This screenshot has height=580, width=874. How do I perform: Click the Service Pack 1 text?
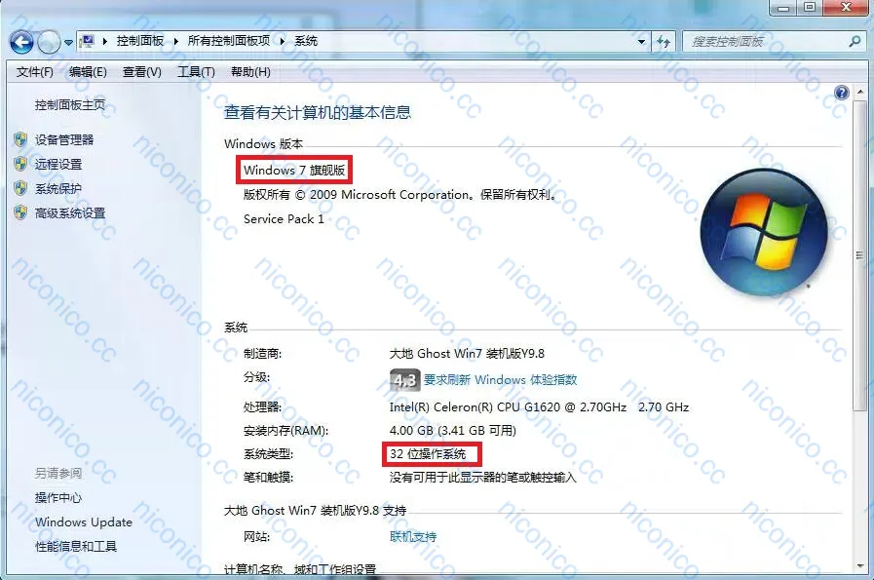[284, 219]
